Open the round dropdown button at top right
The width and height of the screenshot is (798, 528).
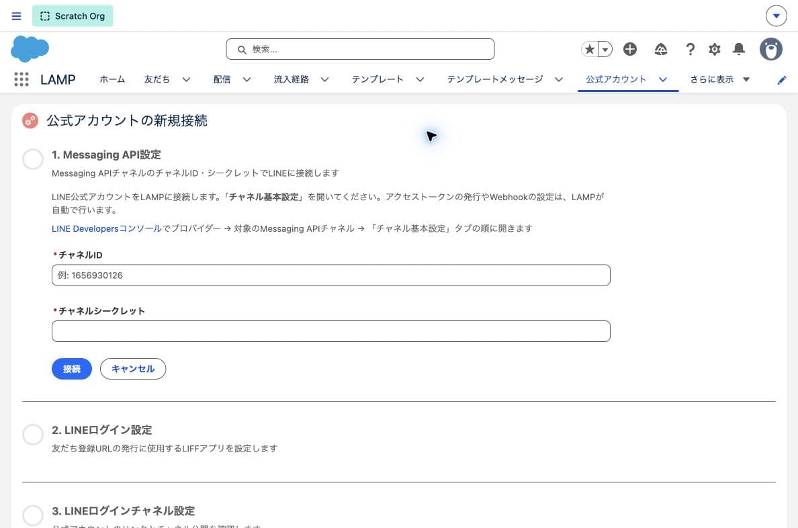[776, 15]
